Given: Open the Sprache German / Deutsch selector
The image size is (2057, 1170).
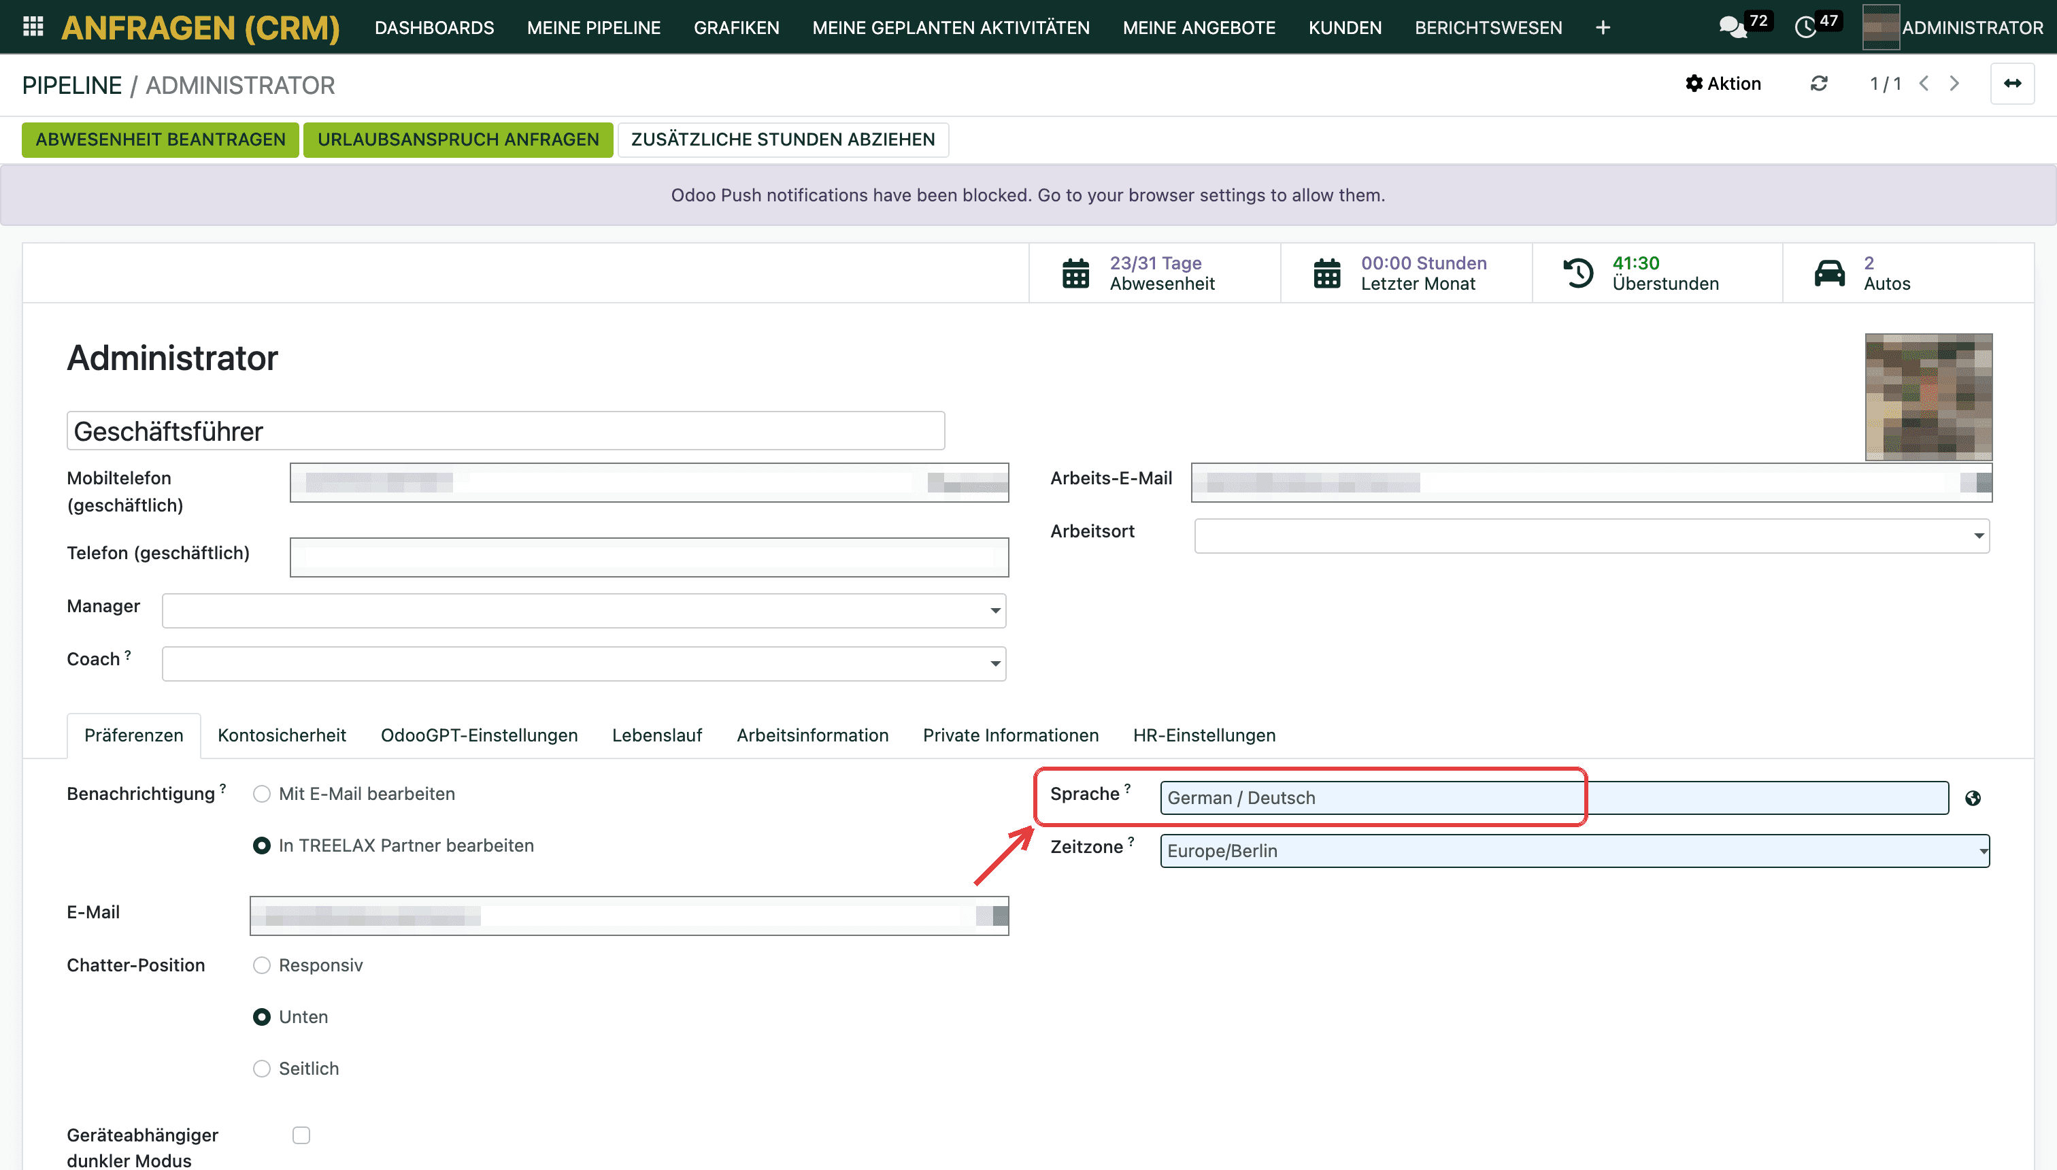Looking at the screenshot, I should pos(1554,798).
